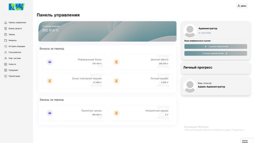
Task: Select the Основной кошелек balance banner
Action: tap(107, 31)
